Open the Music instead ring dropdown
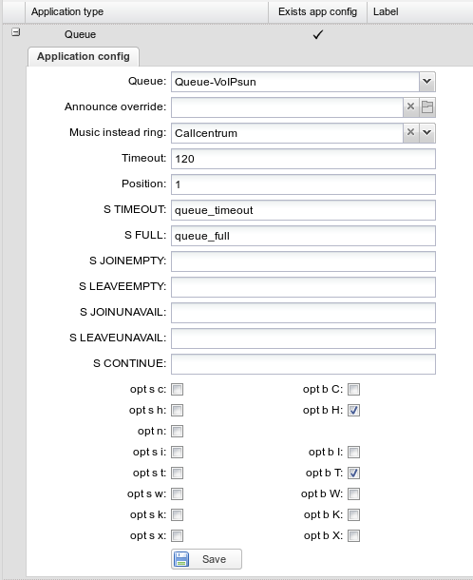This screenshot has height=580, width=473. click(x=427, y=133)
